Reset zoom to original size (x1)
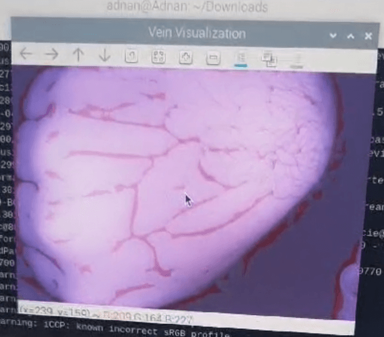Image resolution: width=384 pixels, height=337 pixels. [x=131, y=56]
